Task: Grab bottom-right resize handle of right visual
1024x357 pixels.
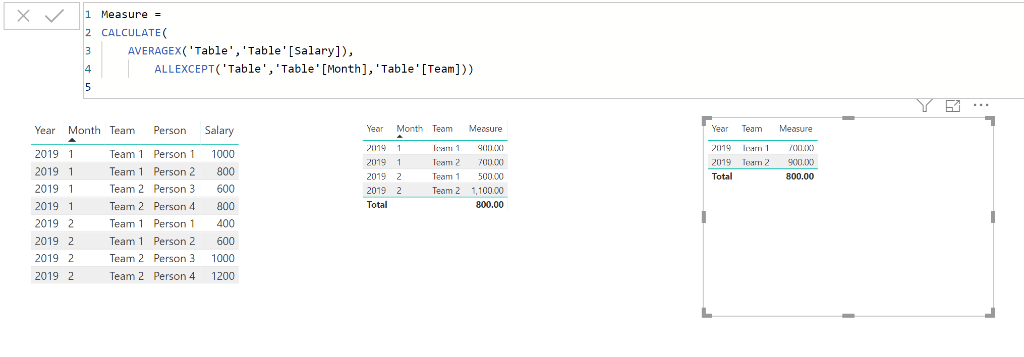Action: 991,313
